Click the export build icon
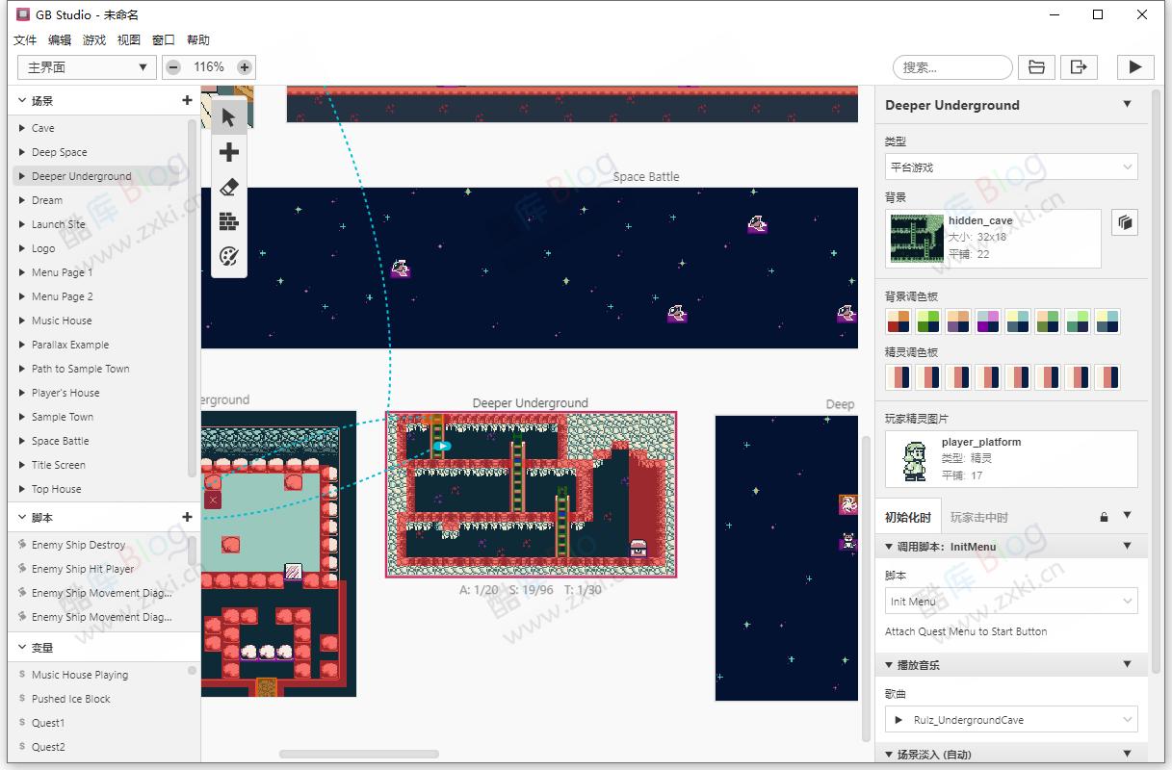Image resolution: width=1172 pixels, height=770 pixels. point(1079,66)
